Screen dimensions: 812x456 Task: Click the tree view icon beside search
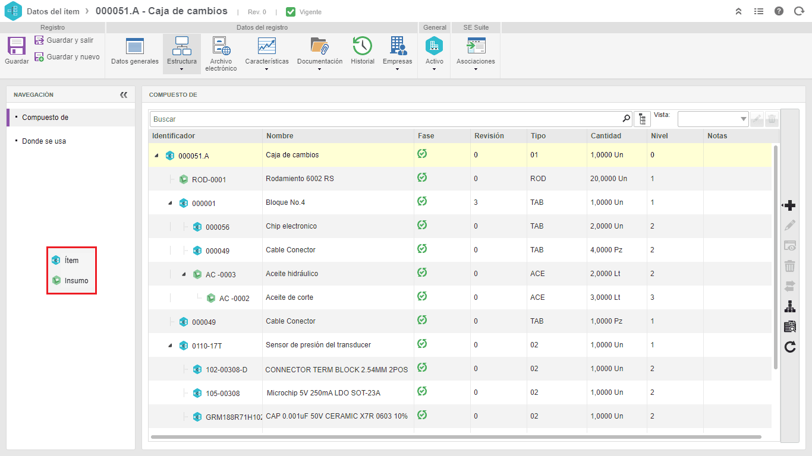(642, 119)
